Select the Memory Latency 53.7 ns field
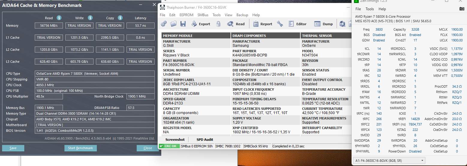 click(x=141, y=26)
